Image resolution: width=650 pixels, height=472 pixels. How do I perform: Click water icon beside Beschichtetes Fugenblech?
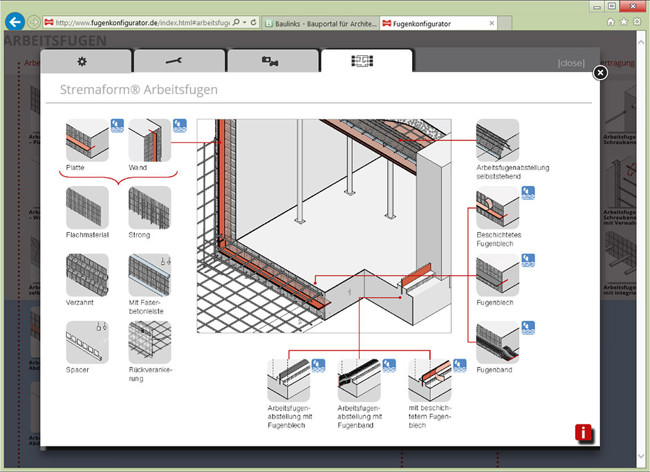pyautogui.click(x=528, y=193)
